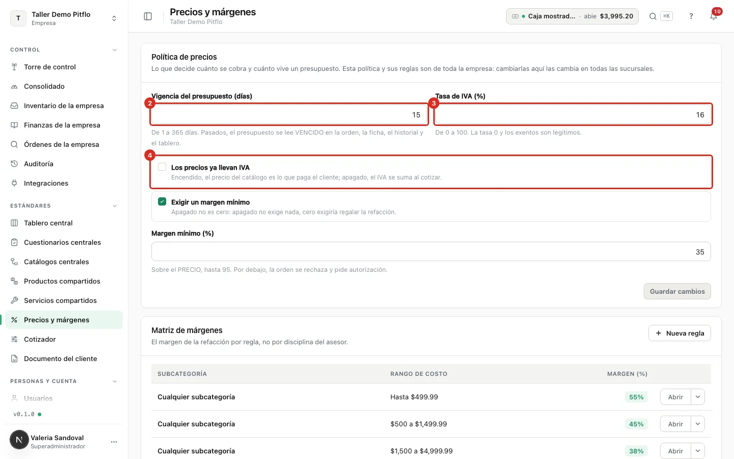Add a Nueva regla to the matrix
The image size is (734, 459).
[x=679, y=333]
